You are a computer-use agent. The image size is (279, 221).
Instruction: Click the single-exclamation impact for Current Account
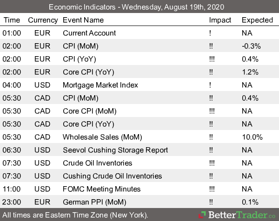coord(211,33)
